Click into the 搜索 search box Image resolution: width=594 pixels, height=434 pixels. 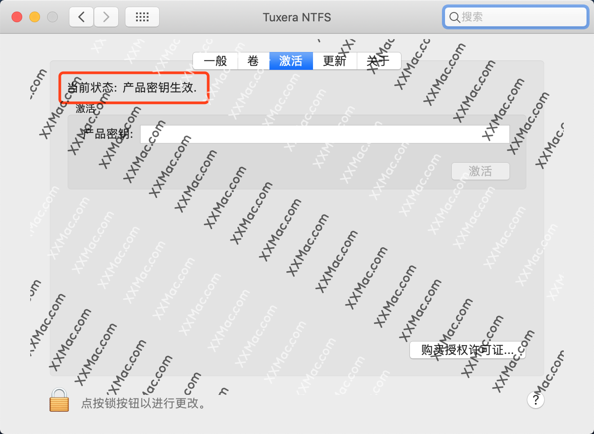click(516, 17)
